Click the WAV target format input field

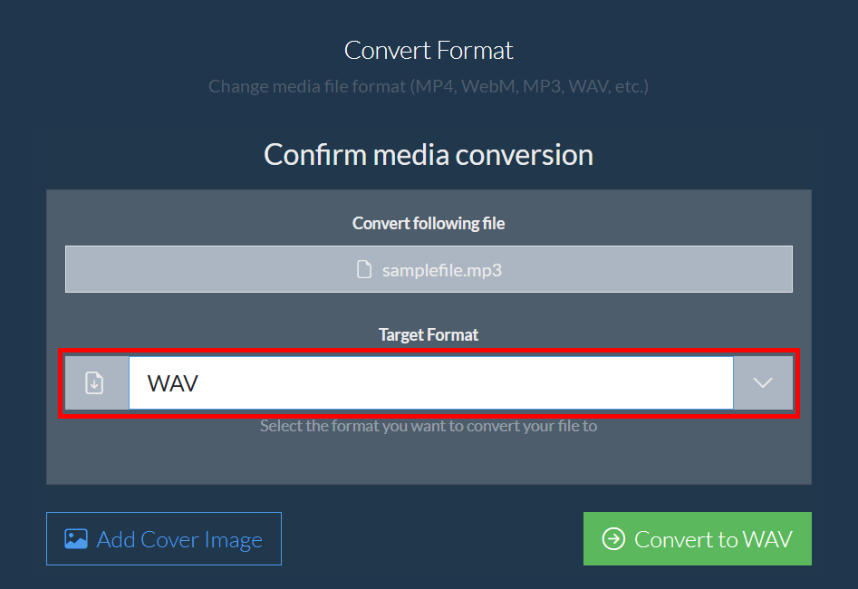click(x=431, y=382)
